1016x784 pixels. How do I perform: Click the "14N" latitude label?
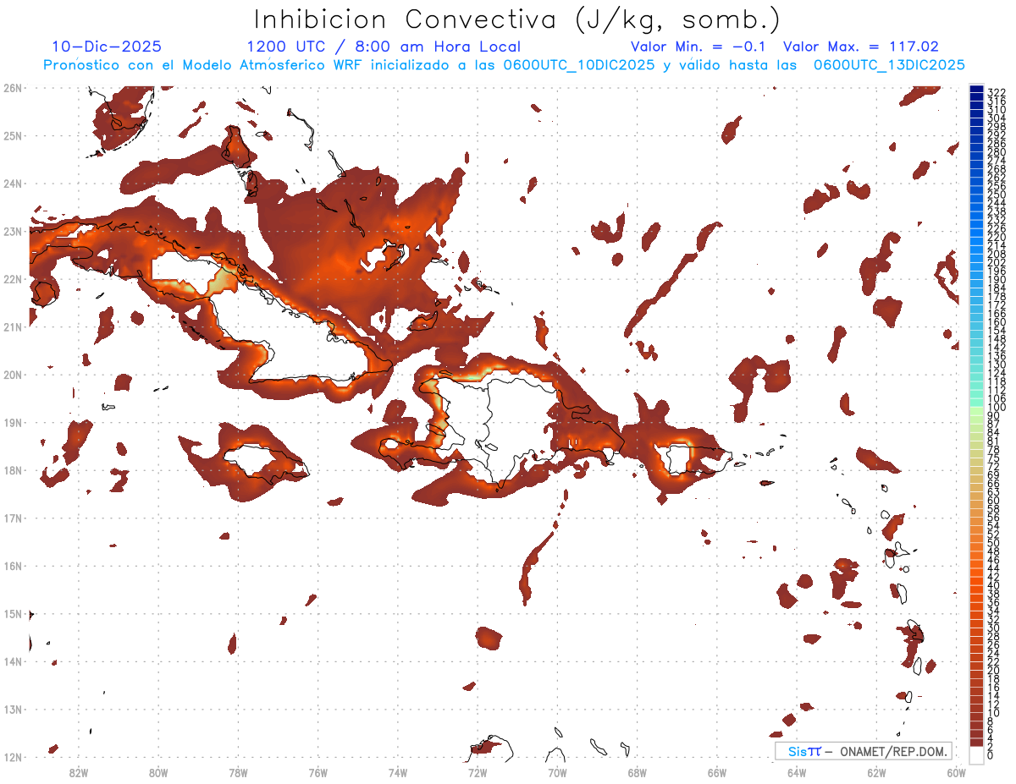[x=12, y=661]
